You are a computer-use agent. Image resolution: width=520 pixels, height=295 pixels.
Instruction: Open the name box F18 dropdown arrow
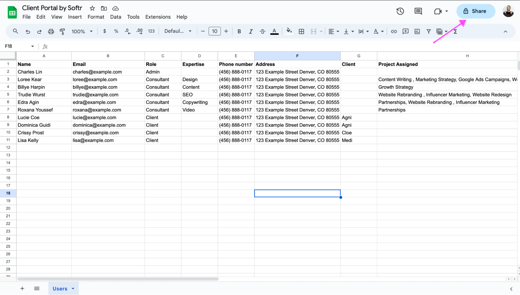33,46
